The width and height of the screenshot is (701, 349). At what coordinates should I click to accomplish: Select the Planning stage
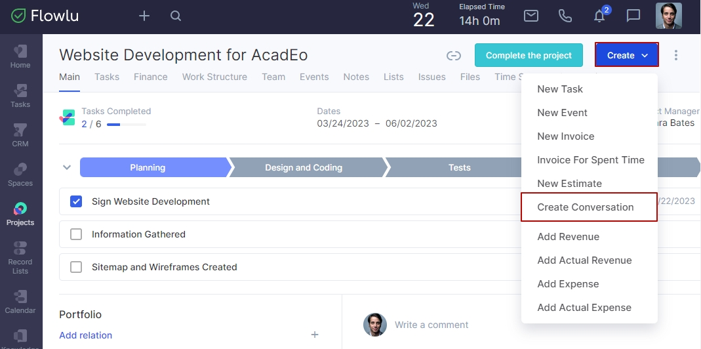(x=155, y=167)
